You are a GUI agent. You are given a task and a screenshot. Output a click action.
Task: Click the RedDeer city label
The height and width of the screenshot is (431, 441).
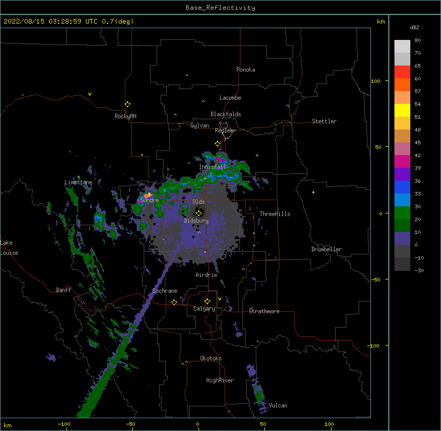coord(225,131)
